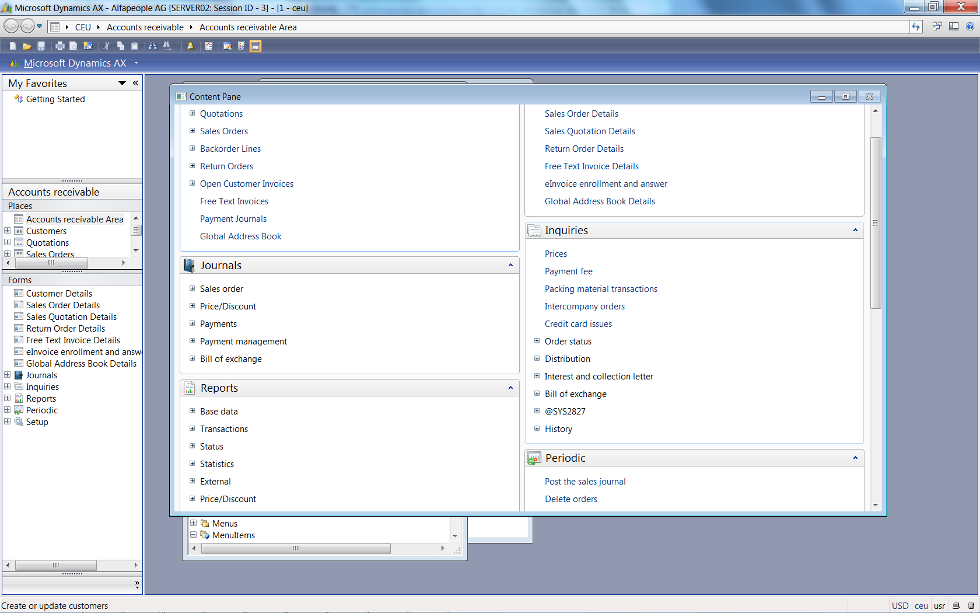Viewport: 980px width, 613px height.
Task: Open Customer Details form in navigation pane
Action: pyautogui.click(x=59, y=294)
